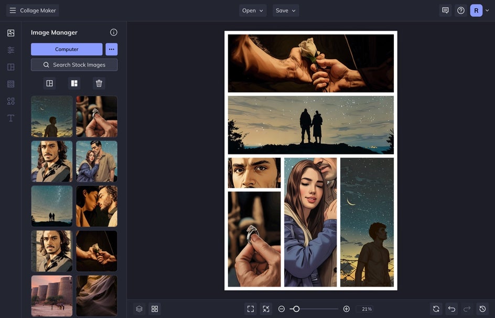
Task: Select the ring in hand collage cell
Action: pyautogui.click(x=254, y=239)
